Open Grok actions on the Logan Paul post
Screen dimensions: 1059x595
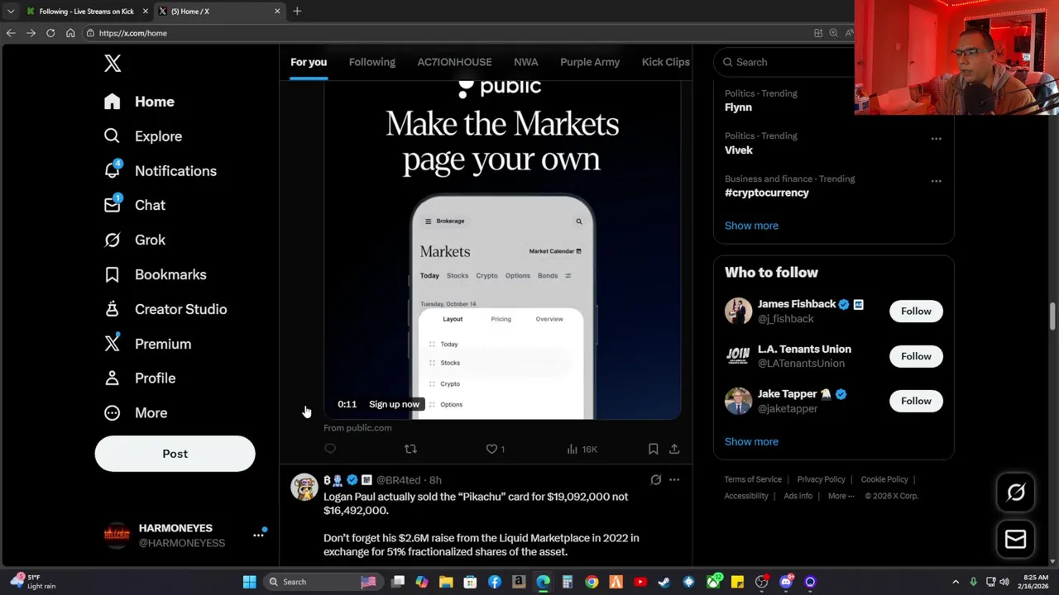click(656, 479)
